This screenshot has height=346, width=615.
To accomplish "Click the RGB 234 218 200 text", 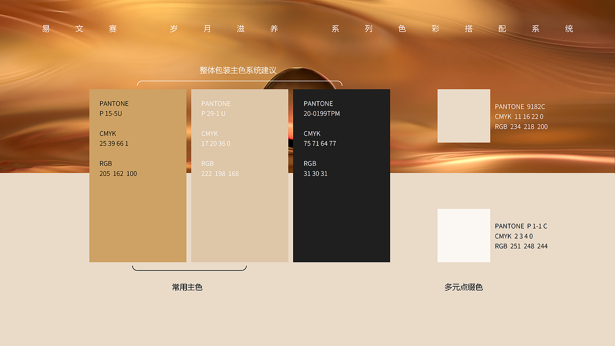I will point(522,126).
